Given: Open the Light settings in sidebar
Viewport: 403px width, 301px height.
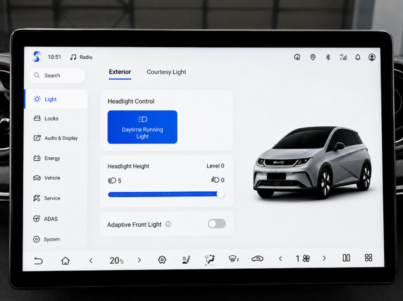Looking at the screenshot, I should tap(56, 99).
